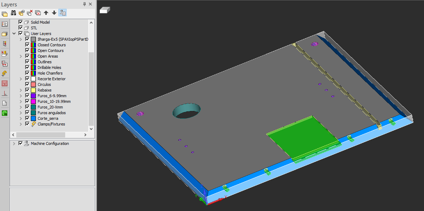Expand the Machine Configuration node
424x211 pixels.
[x=14, y=143]
